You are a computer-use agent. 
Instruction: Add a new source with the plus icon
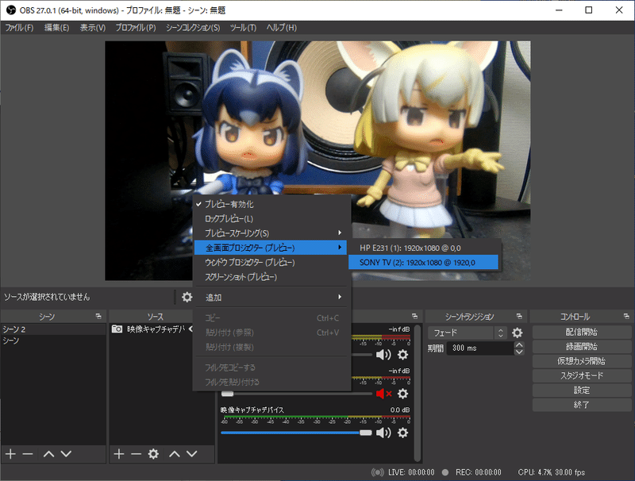tap(118, 454)
